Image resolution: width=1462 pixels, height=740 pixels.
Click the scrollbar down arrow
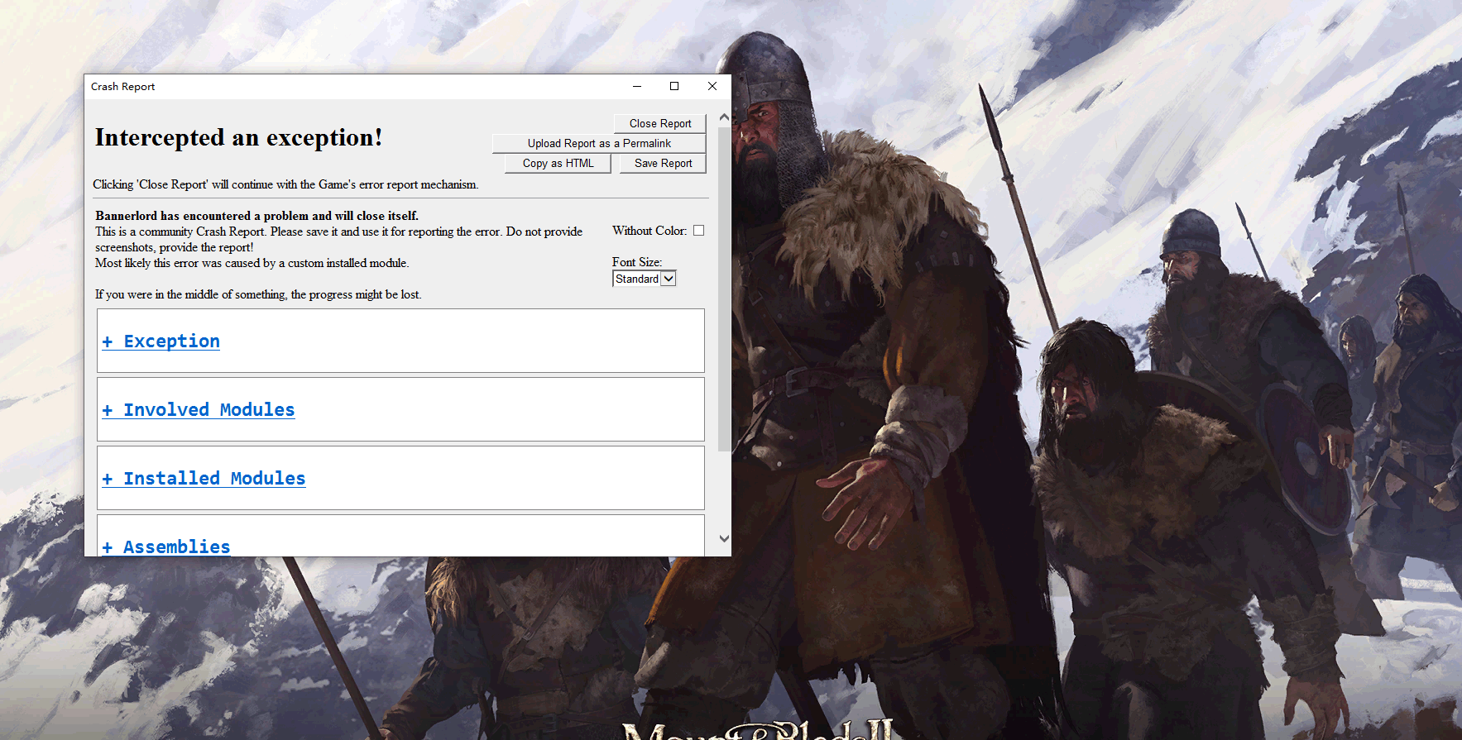click(724, 538)
